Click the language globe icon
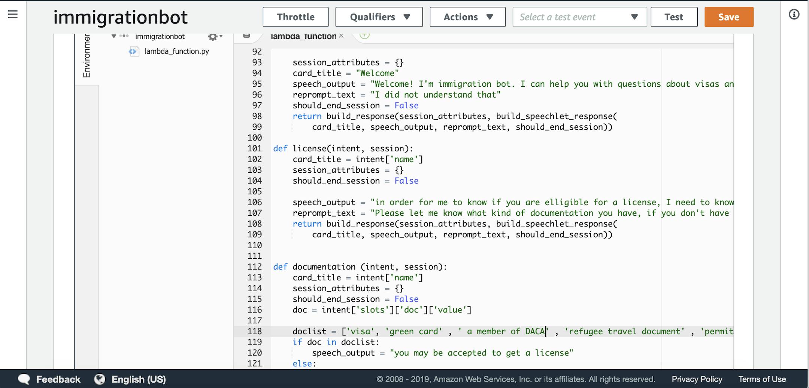The width and height of the screenshot is (809, 388). click(x=100, y=379)
